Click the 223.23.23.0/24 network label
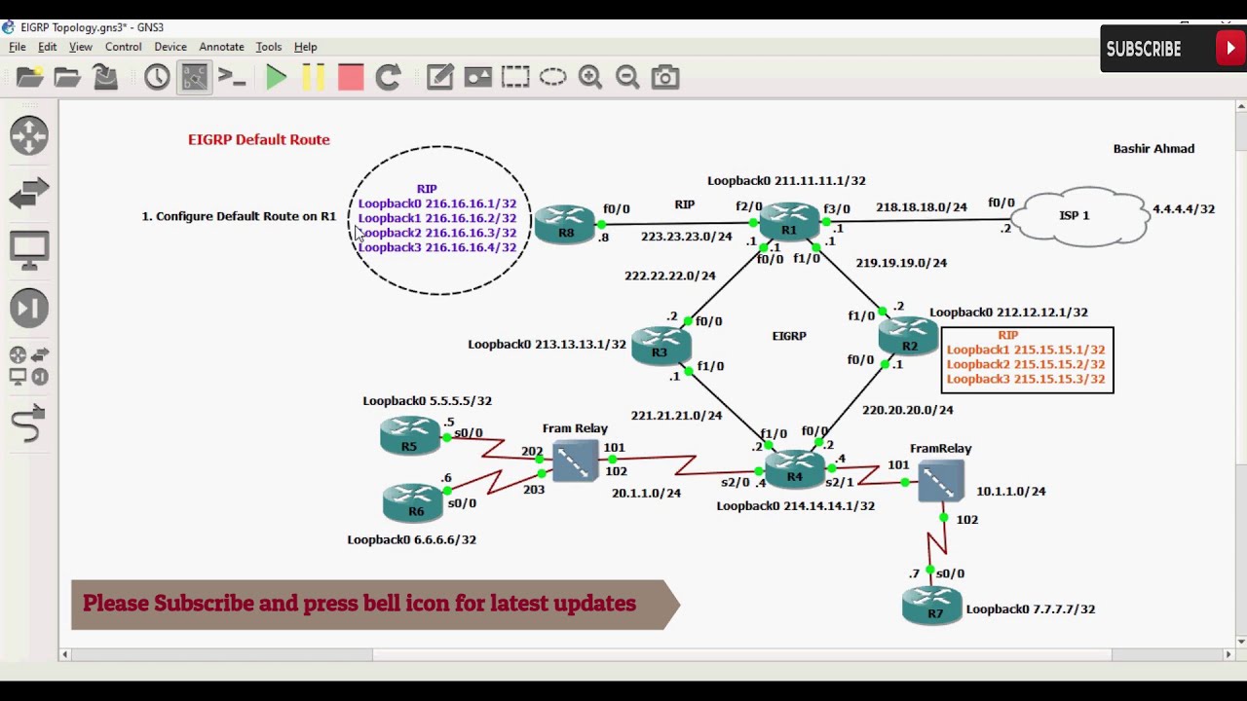Image resolution: width=1247 pixels, height=701 pixels. (x=687, y=237)
